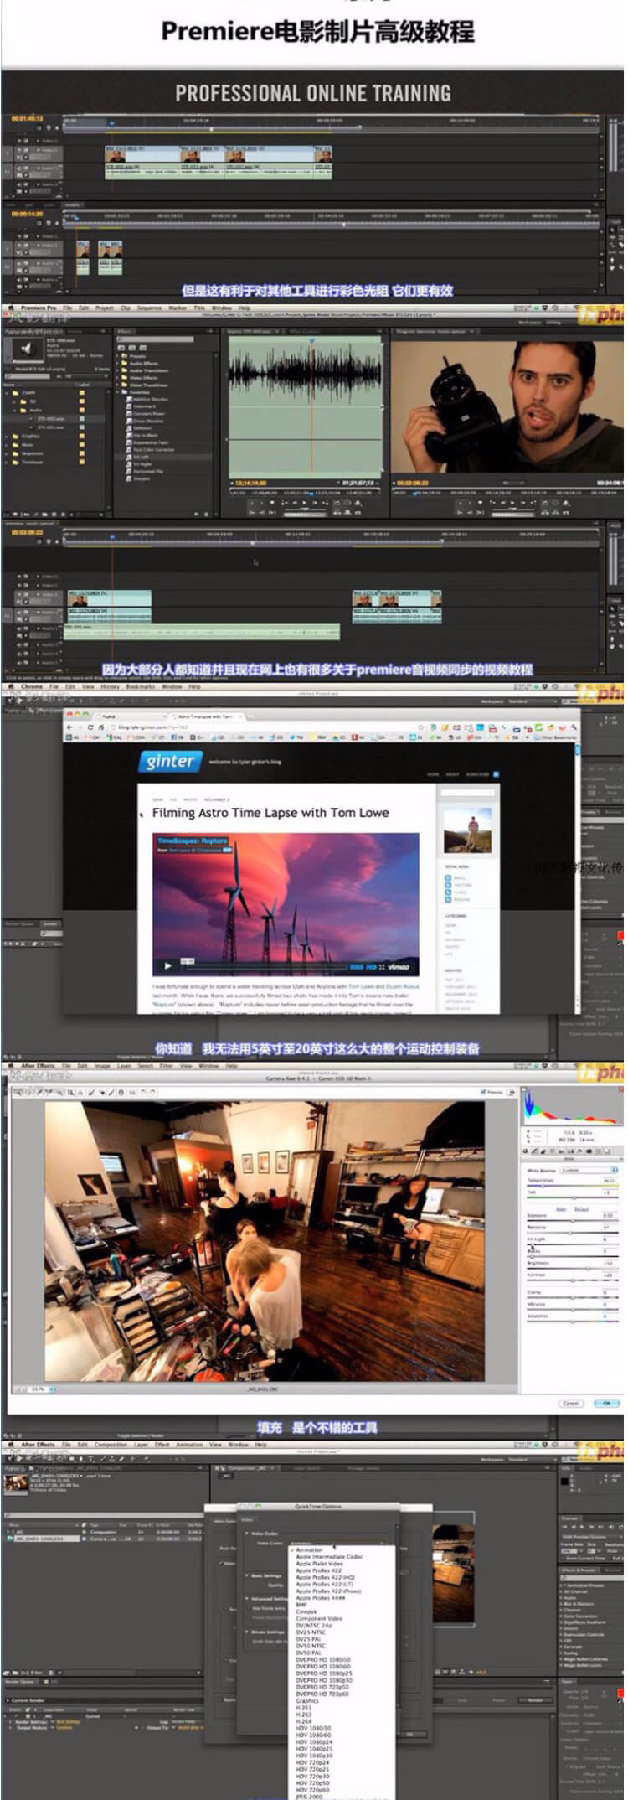Select Fast Color Corrector in Effects panel
628x1800 pixels.
click(x=153, y=450)
